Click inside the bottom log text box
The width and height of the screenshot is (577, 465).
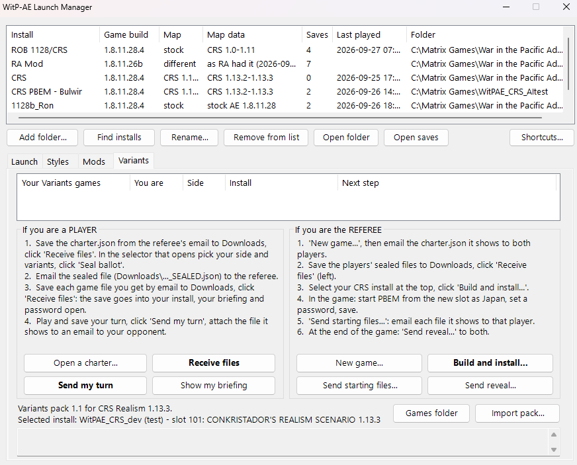coord(283,442)
